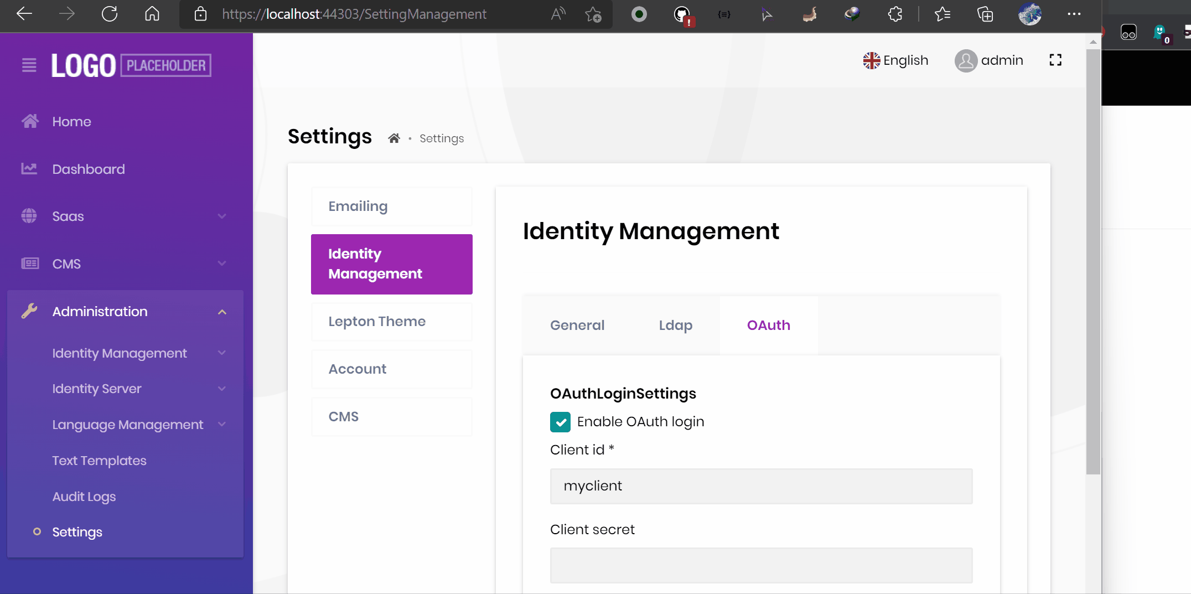The height and width of the screenshot is (594, 1191).
Task: Click the fullscreen toggle icon in header
Action: [1055, 60]
